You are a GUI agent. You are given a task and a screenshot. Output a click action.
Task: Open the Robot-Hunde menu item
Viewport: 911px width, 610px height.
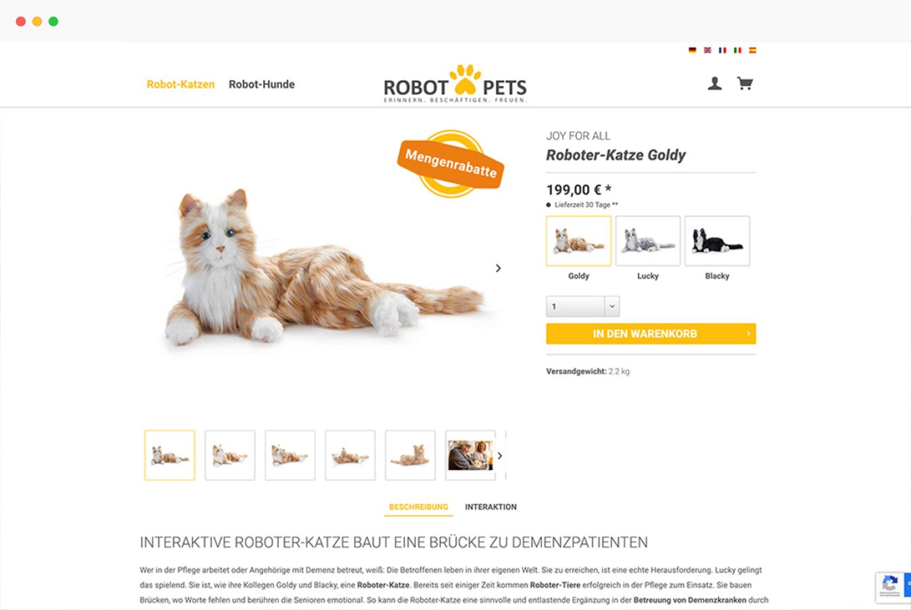point(262,84)
